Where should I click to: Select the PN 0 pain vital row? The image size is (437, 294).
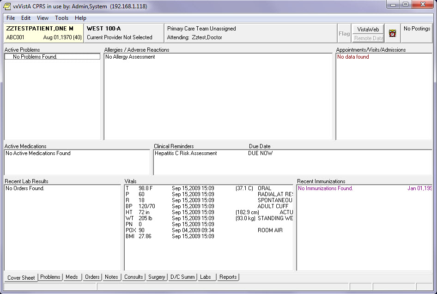click(x=209, y=224)
